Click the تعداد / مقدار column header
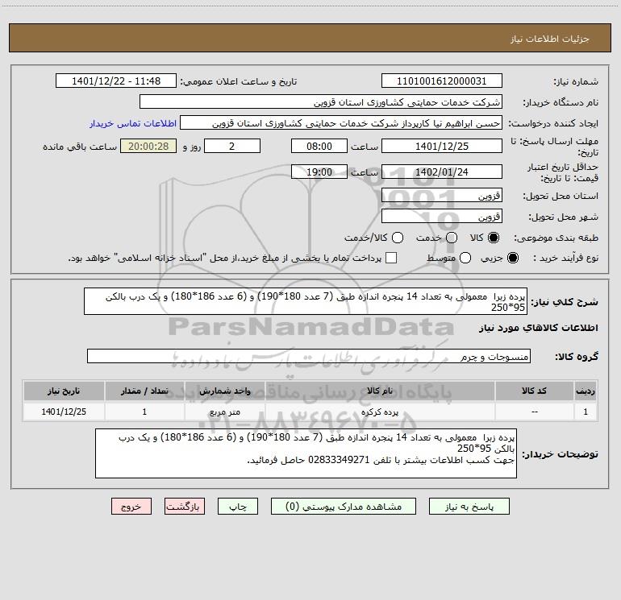621x600 pixels. click(144, 391)
